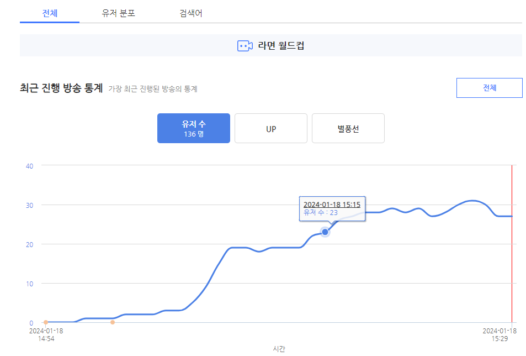
Task: Click the broadcast camera icon beside 라면 월드컵
Action: pyautogui.click(x=245, y=46)
